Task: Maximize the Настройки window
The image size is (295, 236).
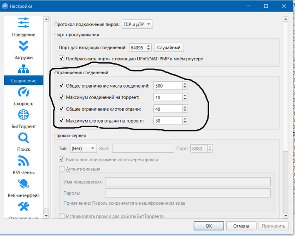Action: 266,6
